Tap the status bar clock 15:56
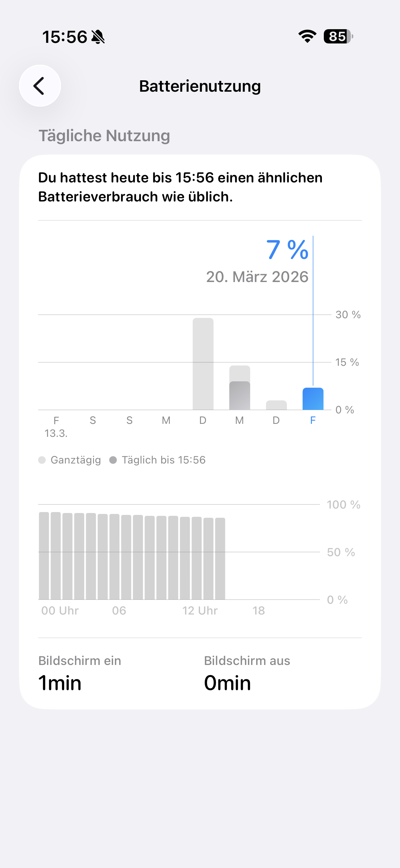This screenshot has width=400, height=868. [65, 37]
